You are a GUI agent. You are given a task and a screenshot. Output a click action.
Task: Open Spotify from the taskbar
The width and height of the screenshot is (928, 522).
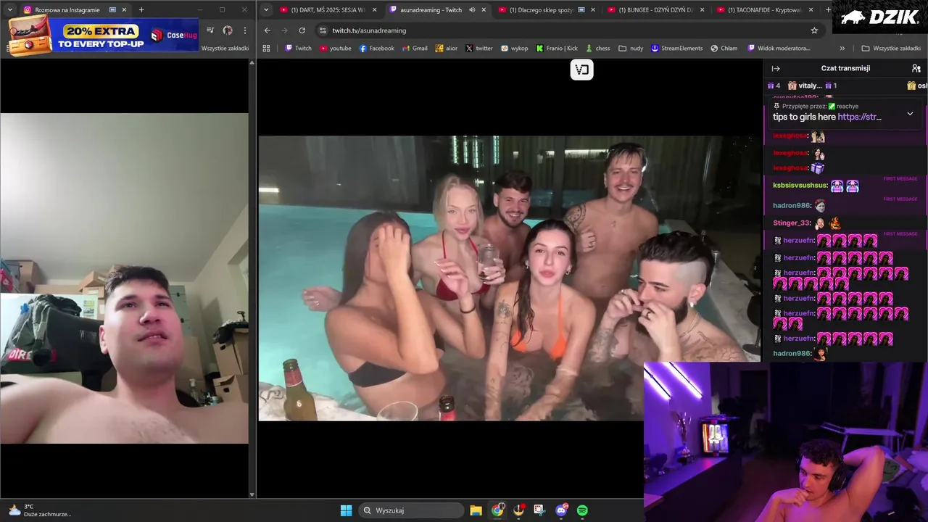point(582,510)
